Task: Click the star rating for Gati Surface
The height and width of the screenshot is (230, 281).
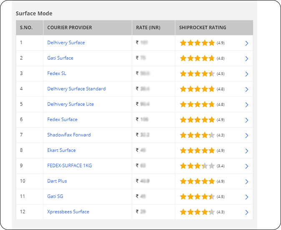Action: (197, 58)
